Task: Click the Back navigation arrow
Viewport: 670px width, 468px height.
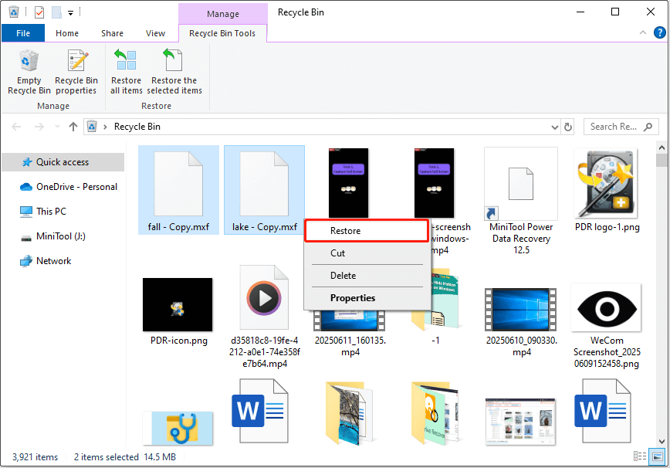Action: point(16,127)
